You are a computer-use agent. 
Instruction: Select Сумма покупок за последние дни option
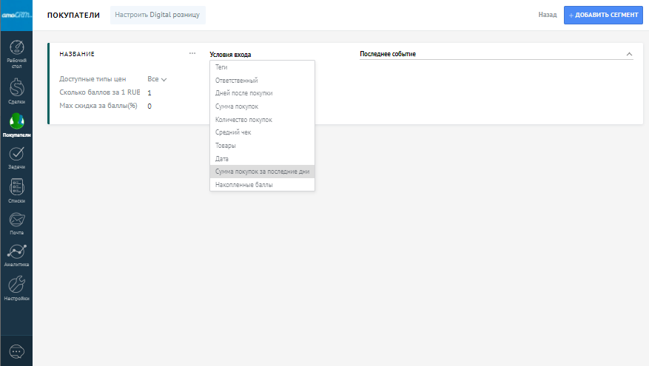pos(262,172)
